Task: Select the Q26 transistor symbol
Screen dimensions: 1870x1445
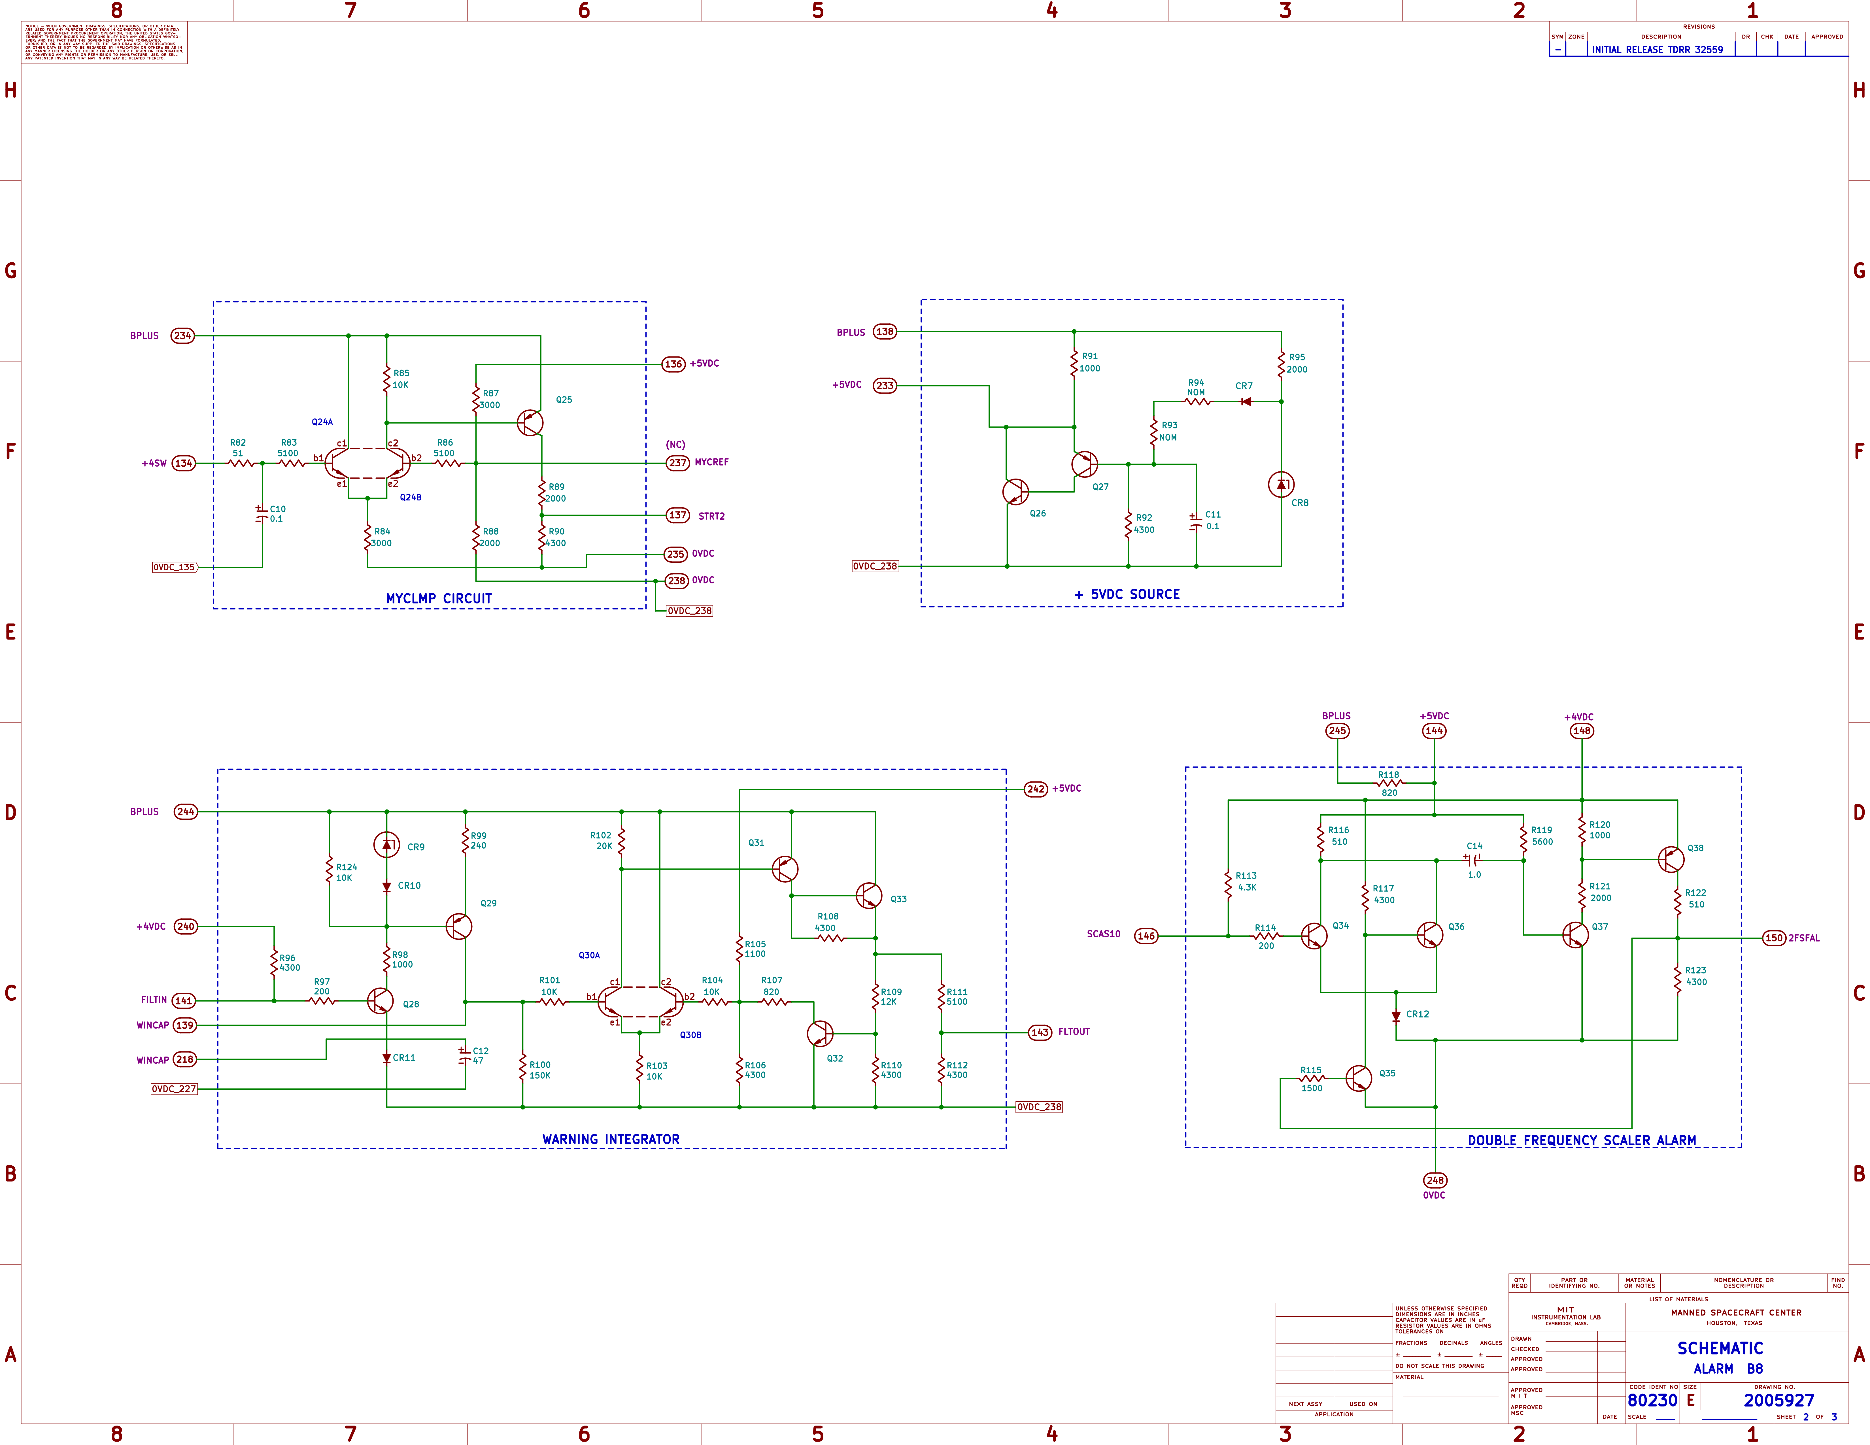Action: coord(1015,492)
